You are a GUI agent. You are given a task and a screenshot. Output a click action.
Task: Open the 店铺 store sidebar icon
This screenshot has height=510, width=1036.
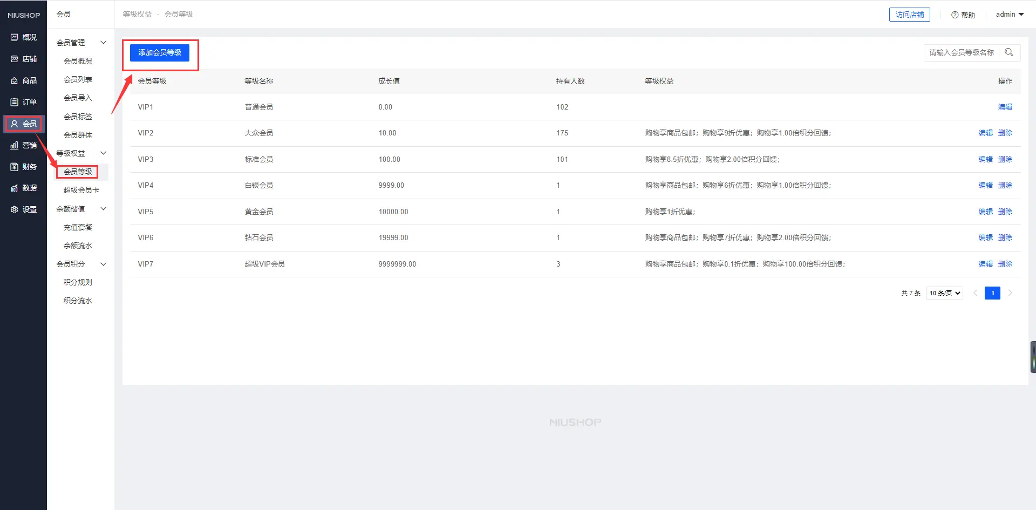(15, 59)
